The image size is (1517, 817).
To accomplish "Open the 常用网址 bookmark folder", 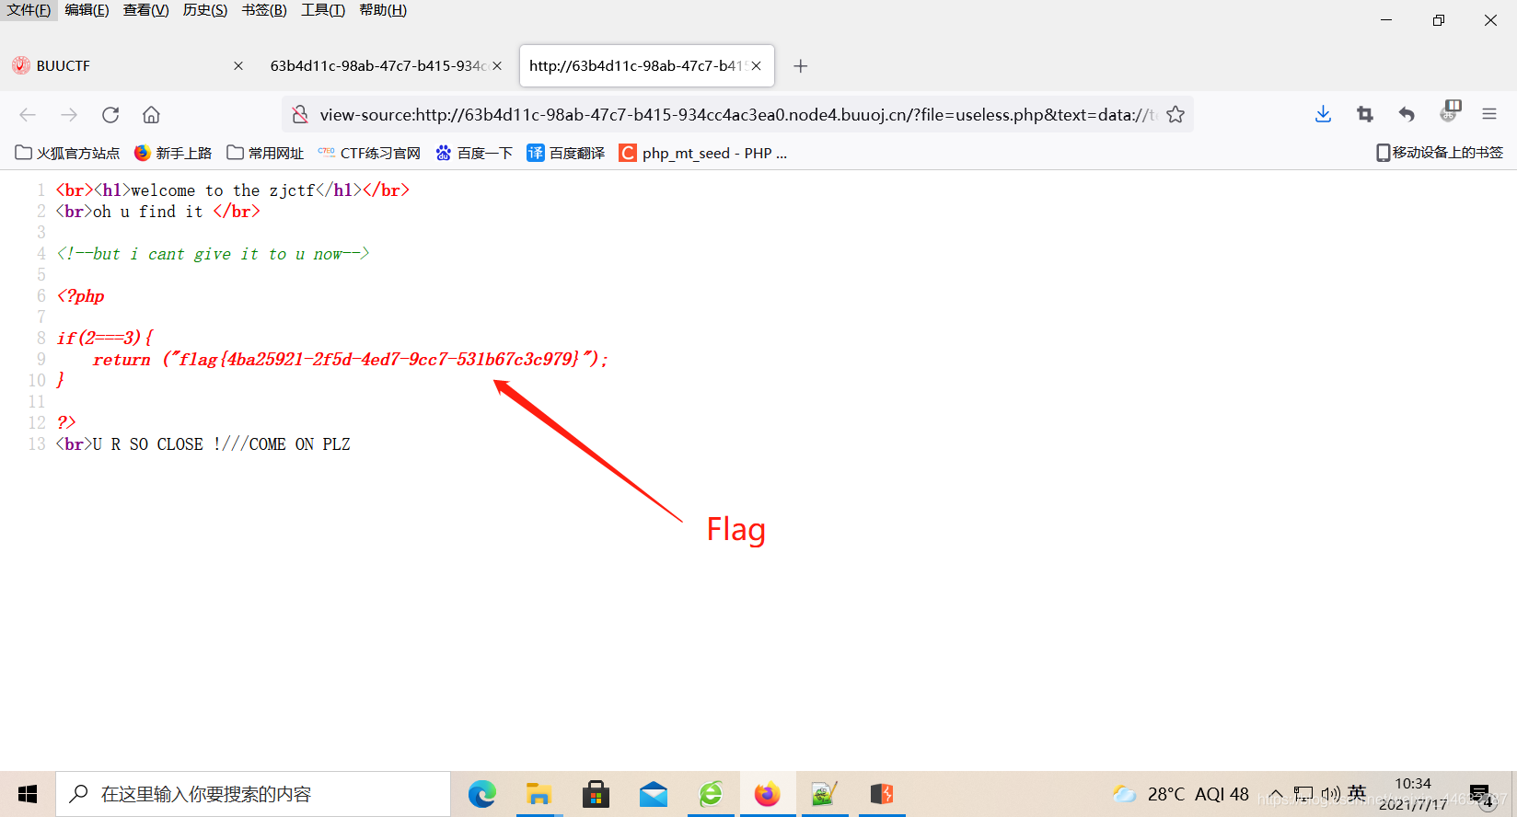I will (265, 153).
